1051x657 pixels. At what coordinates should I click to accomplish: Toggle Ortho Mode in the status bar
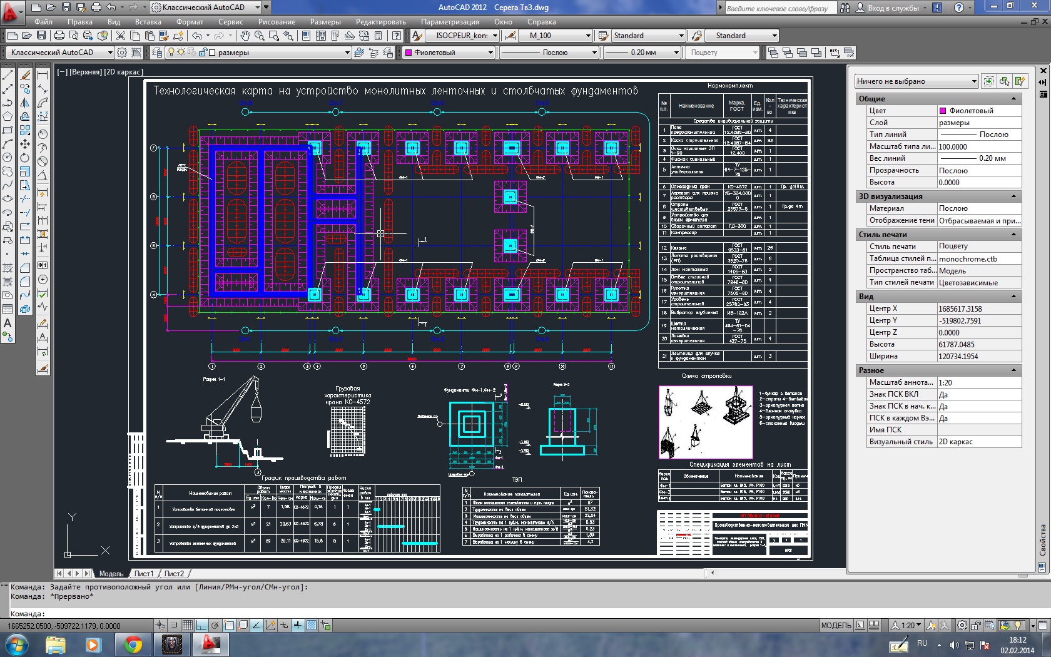(201, 625)
